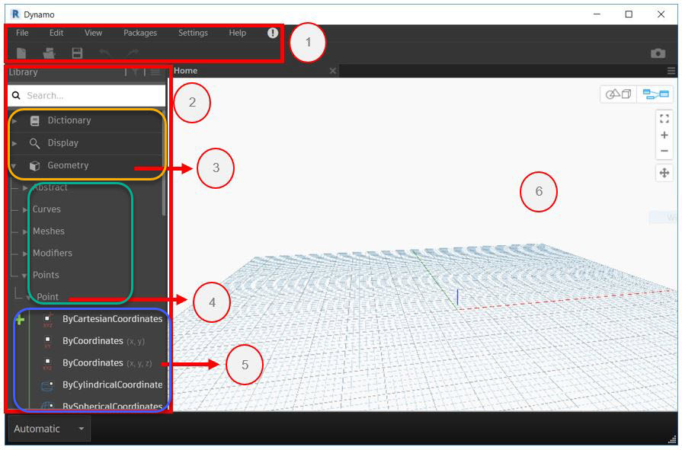Close the Home tab
Screen dimensions: 682x450
333,71
